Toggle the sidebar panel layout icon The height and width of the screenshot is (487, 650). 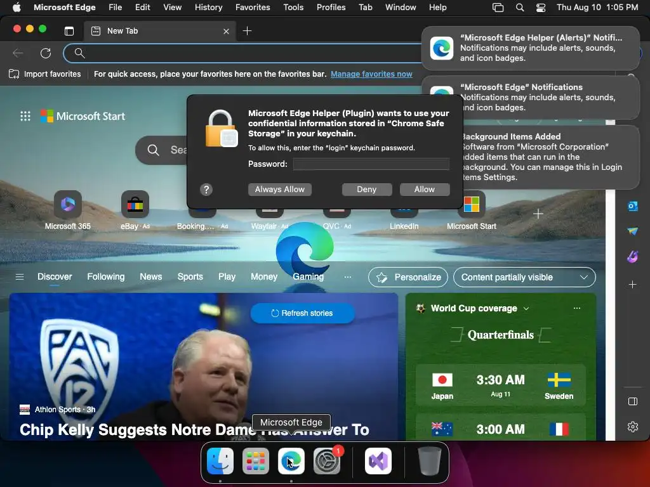click(633, 401)
